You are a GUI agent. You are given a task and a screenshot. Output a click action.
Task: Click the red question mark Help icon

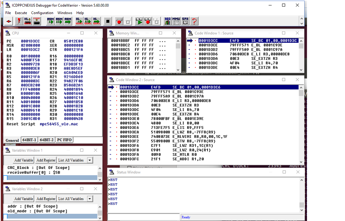[194, 21]
